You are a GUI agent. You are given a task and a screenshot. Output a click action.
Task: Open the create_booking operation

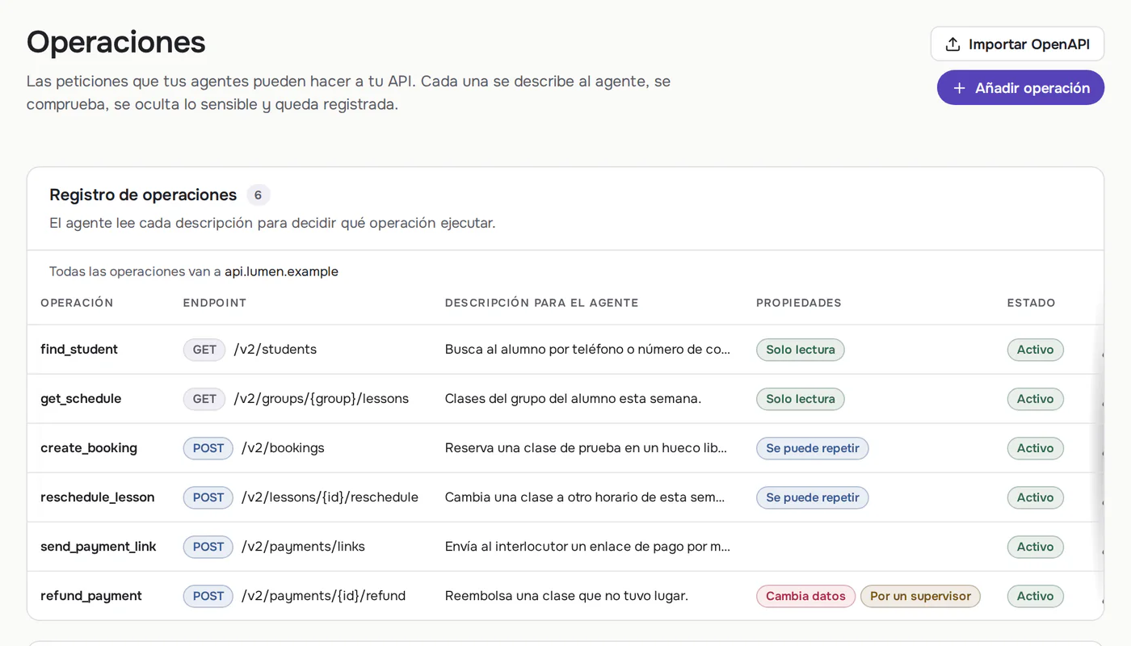pos(89,448)
